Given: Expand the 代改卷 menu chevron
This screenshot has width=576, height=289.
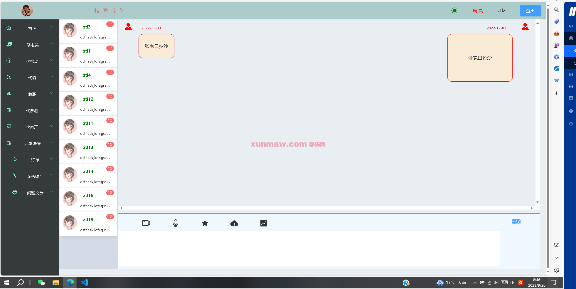Looking at the screenshot, I should point(52,110).
